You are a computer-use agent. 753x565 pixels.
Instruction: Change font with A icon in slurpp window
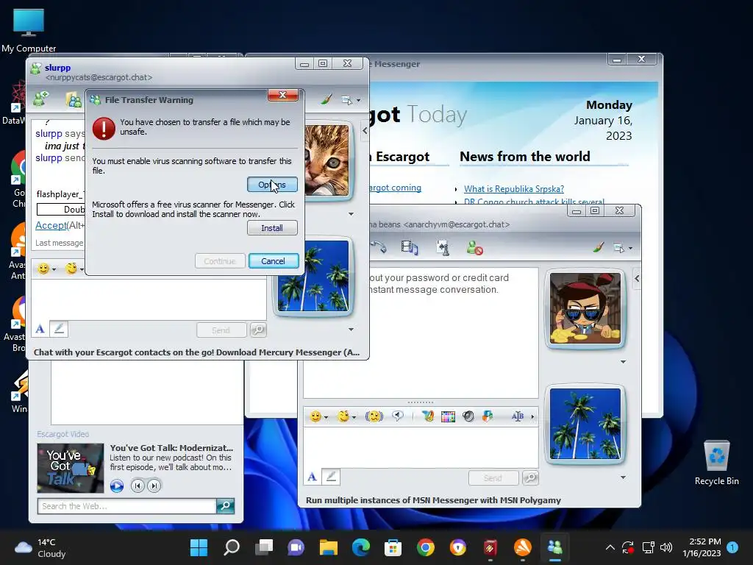[40, 329]
